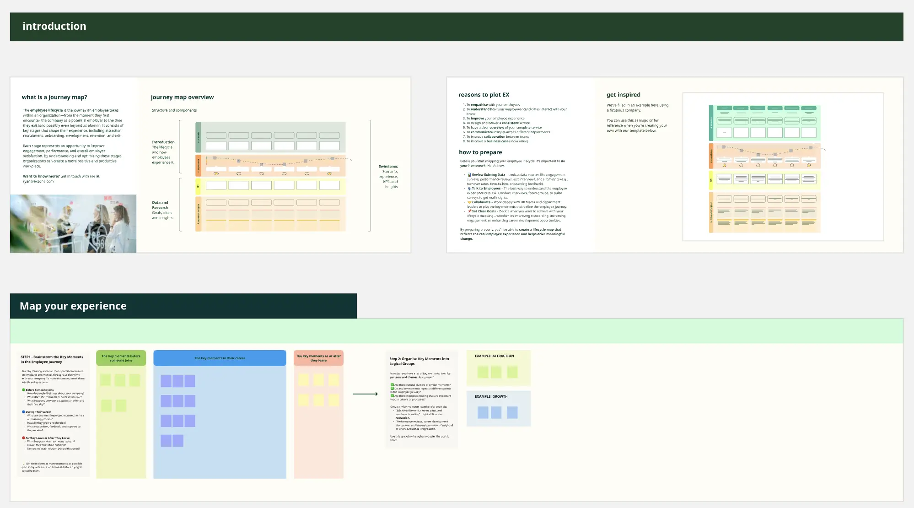
Task: Click the 'what is a journey map?' heading
Action: coord(54,97)
